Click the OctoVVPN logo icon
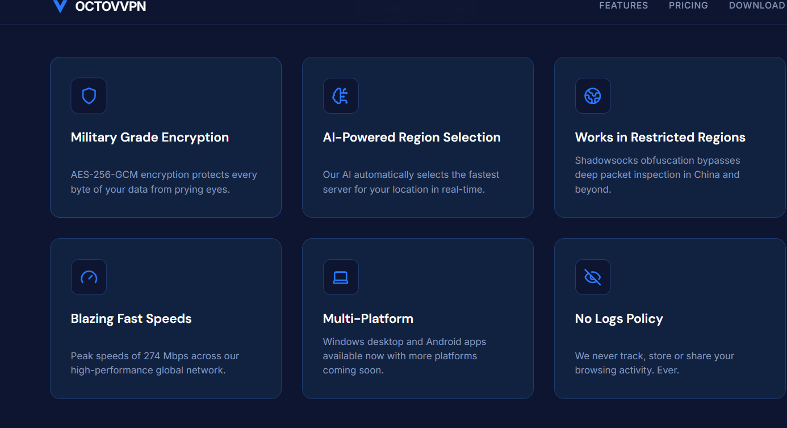This screenshot has height=428, width=787. point(60,6)
